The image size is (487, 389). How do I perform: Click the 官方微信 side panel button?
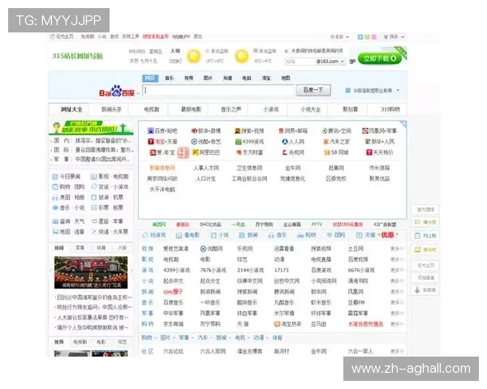tap(425, 209)
